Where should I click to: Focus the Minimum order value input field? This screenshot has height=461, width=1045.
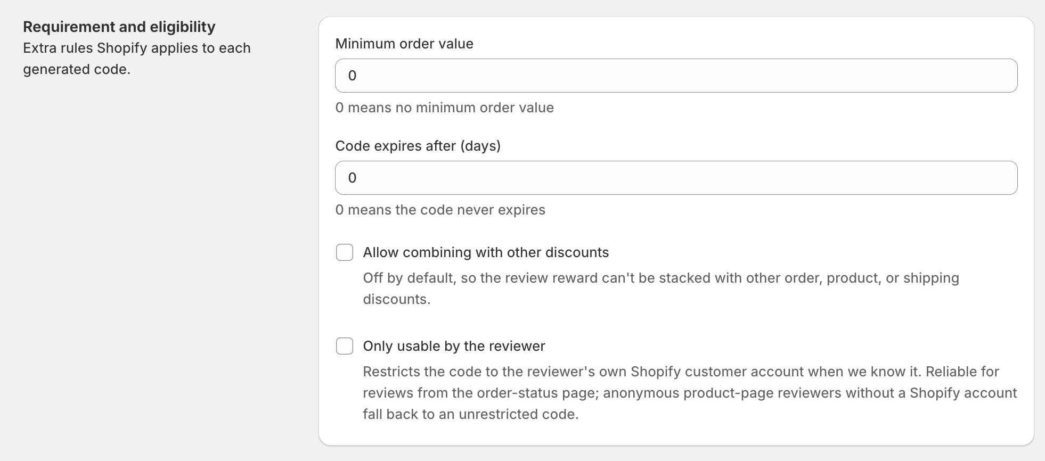(676, 76)
